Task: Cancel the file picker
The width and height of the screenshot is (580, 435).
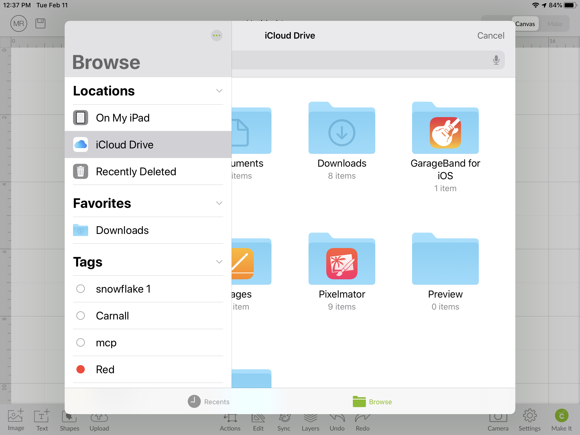Action: pyautogui.click(x=490, y=35)
